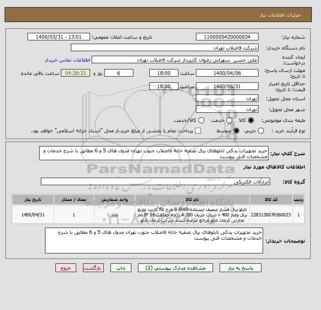
Task: Click the واحد شمارش column header
Action: pyautogui.click(x=115, y=199)
